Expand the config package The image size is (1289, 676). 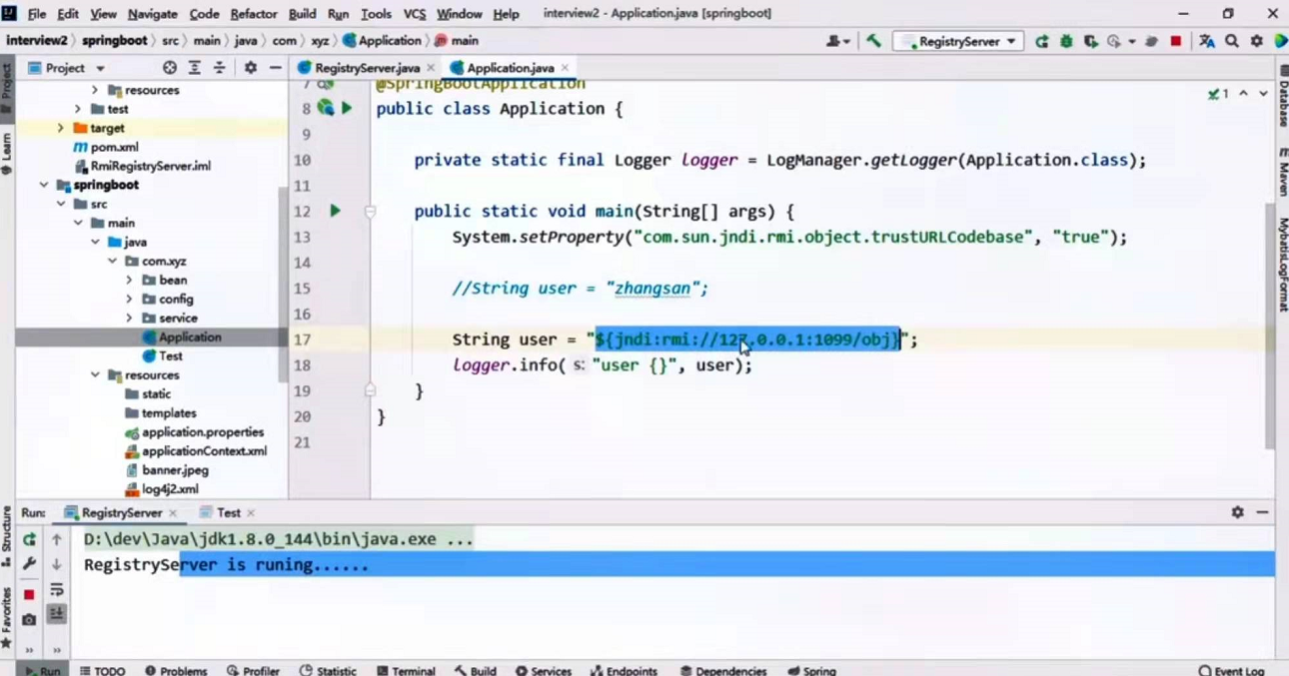(130, 299)
